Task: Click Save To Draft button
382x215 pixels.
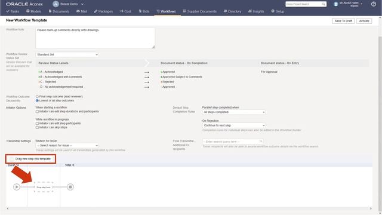Action: tap(343, 21)
